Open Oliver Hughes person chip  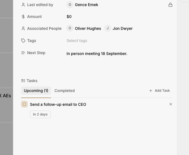(x=84, y=28)
